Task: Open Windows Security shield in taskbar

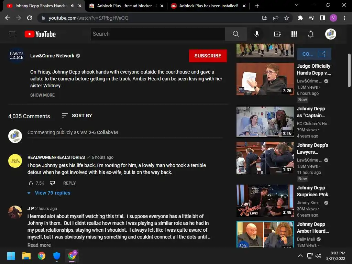Action: [x=57, y=256]
